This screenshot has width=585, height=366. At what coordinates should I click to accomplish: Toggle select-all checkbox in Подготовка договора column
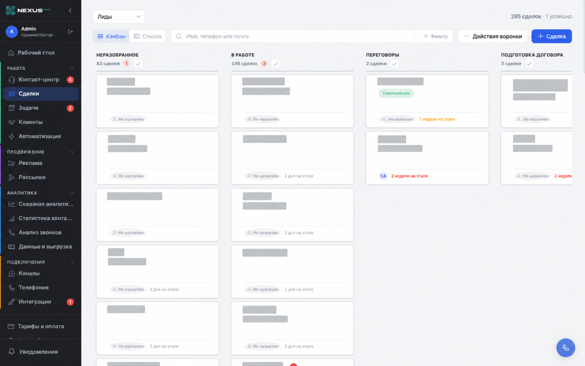[x=529, y=63]
